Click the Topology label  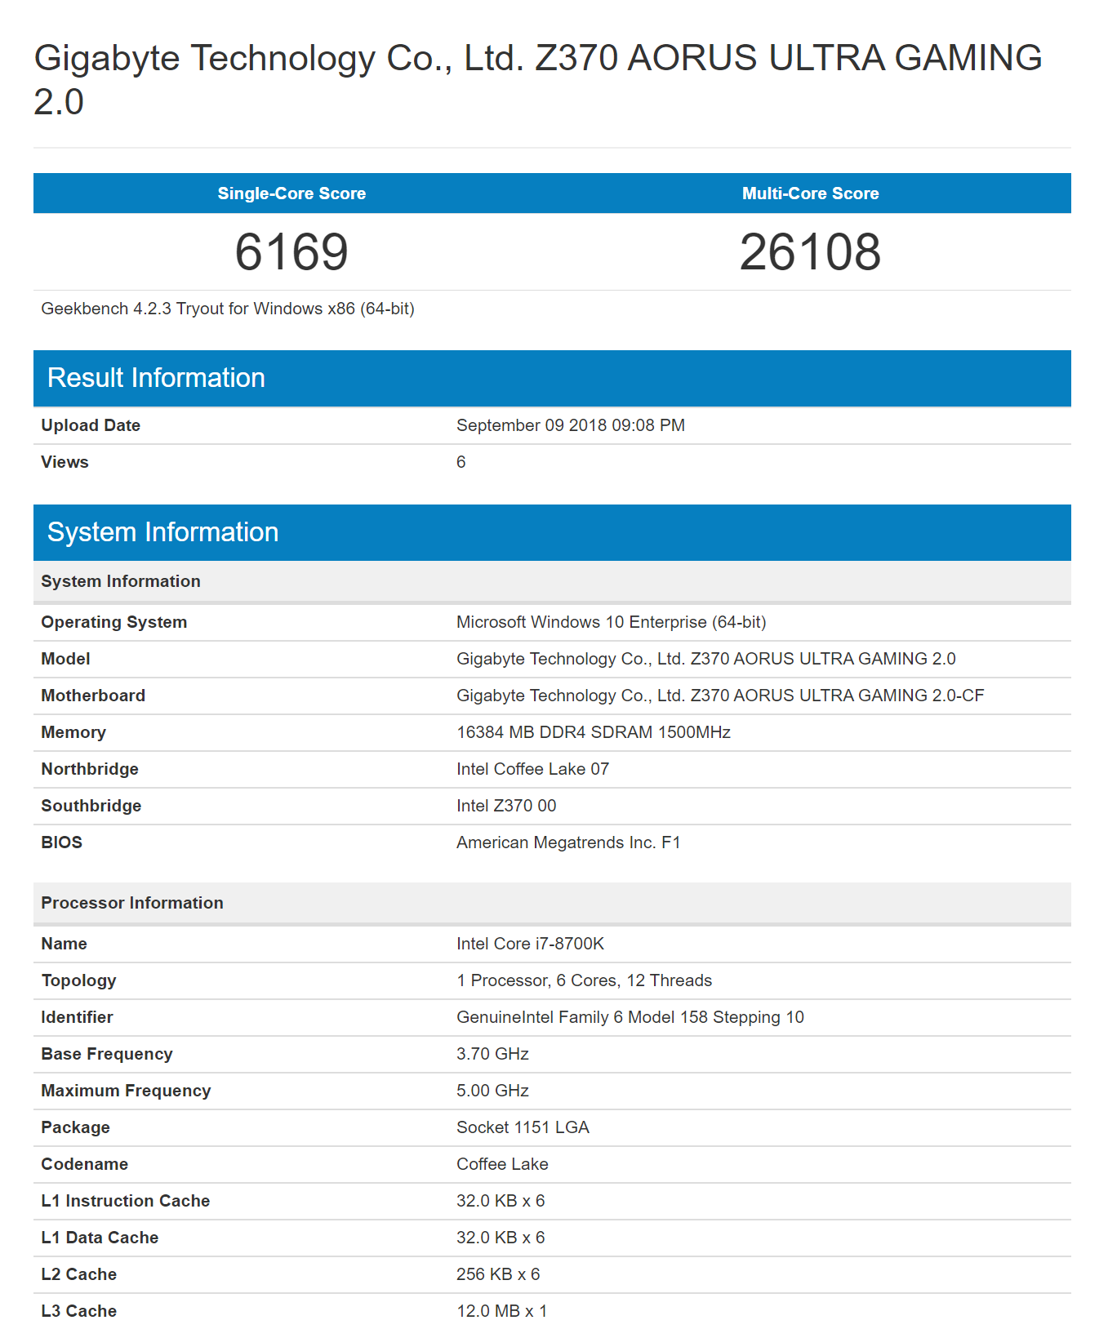[x=78, y=980]
